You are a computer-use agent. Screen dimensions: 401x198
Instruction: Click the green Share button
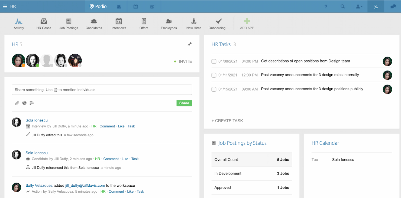pyautogui.click(x=184, y=103)
